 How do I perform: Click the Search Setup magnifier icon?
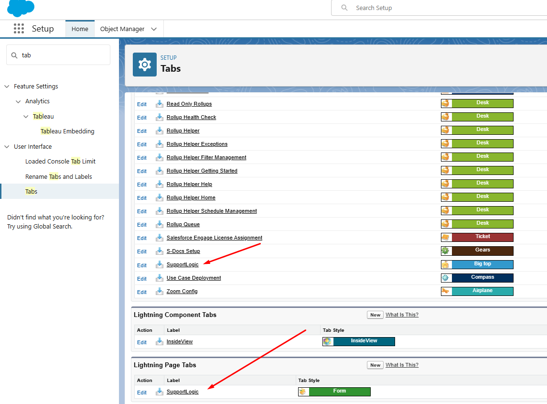pos(344,8)
